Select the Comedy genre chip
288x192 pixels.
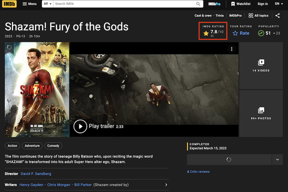point(53,146)
